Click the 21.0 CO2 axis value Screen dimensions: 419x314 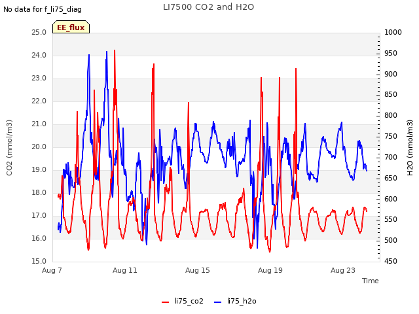coord(39,124)
